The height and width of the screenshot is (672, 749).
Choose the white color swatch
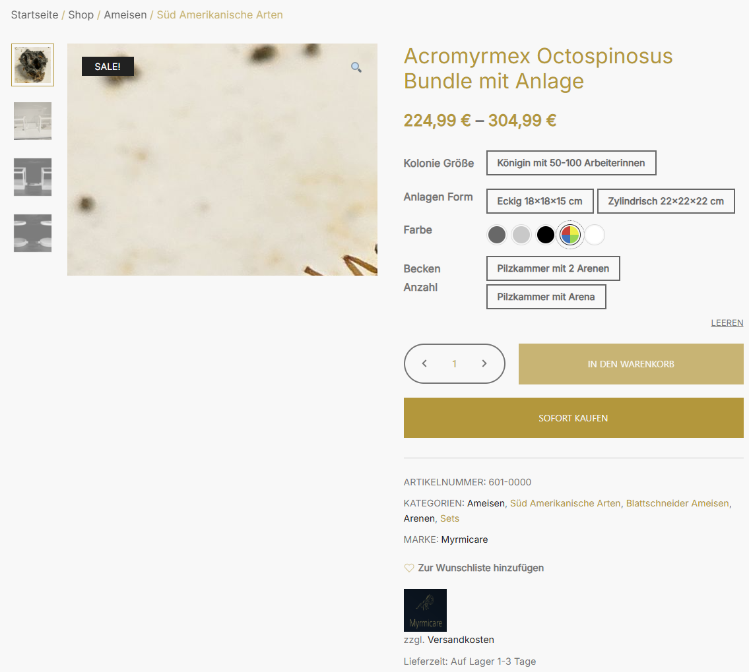[x=595, y=235]
